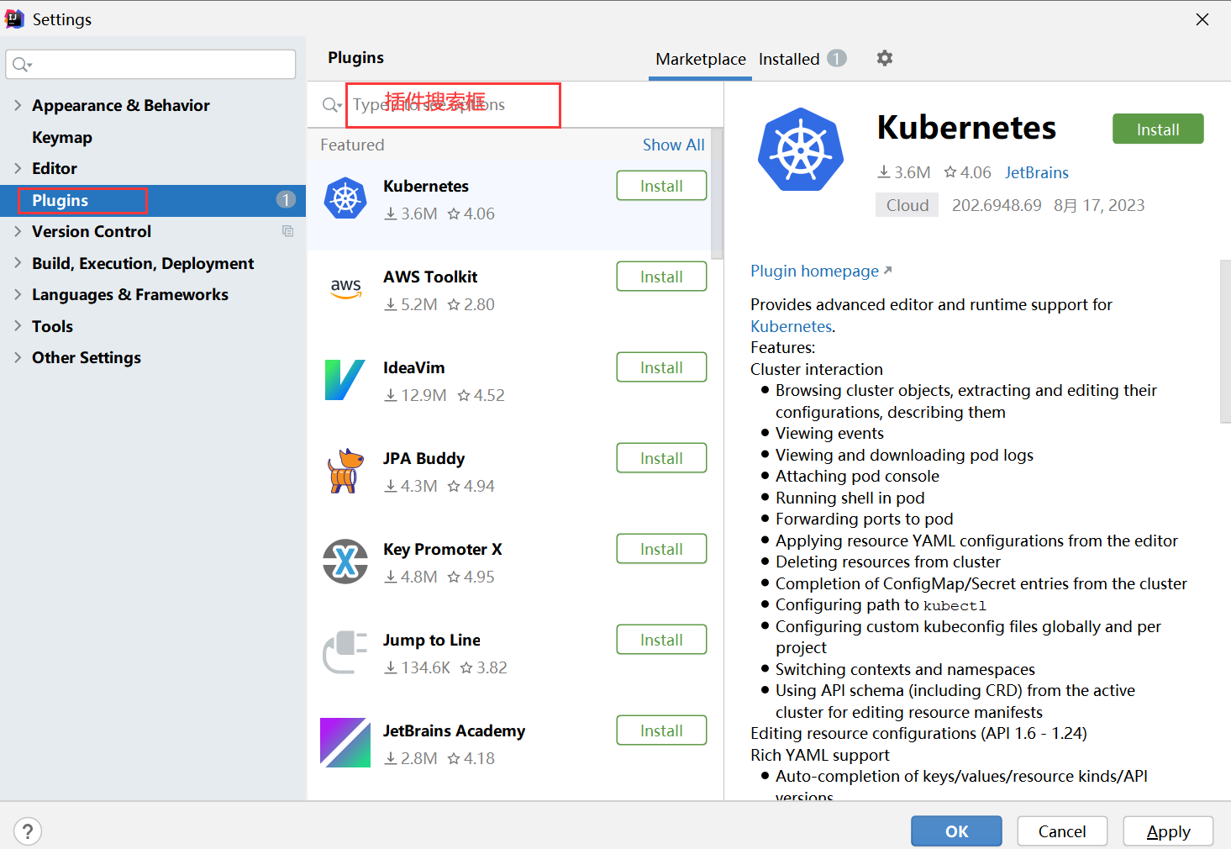
Task: Click the IdeaVim plugin icon
Action: 345,380
